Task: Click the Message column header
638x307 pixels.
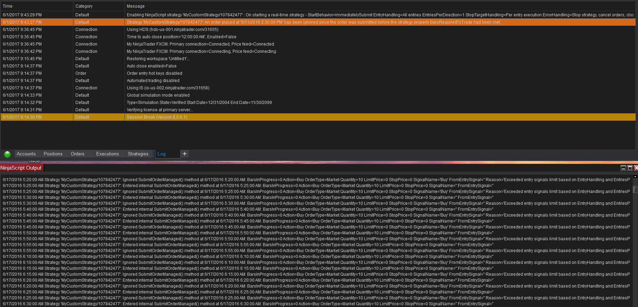Action: [380, 6]
